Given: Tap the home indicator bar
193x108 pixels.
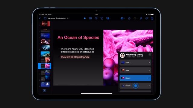Looking at the screenshot, I should click(x=96, y=94).
